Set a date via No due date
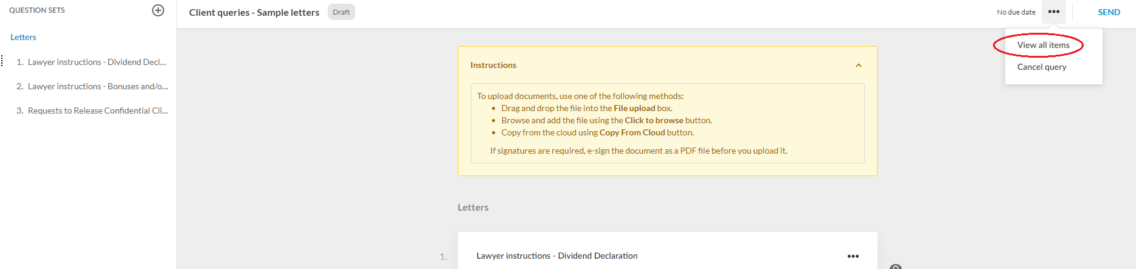The width and height of the screenshot is (1136, 269). pyautogui.click(x=1016, y=12)
